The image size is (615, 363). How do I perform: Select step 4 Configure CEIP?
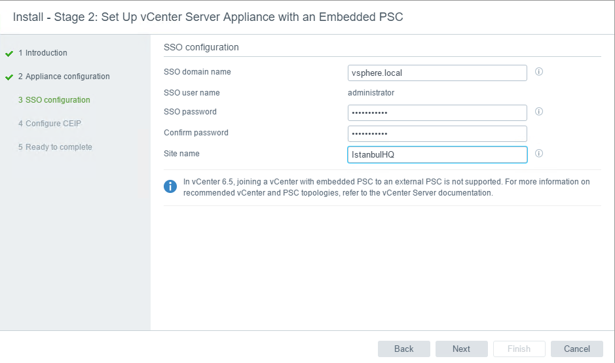(x=50, y=124)
